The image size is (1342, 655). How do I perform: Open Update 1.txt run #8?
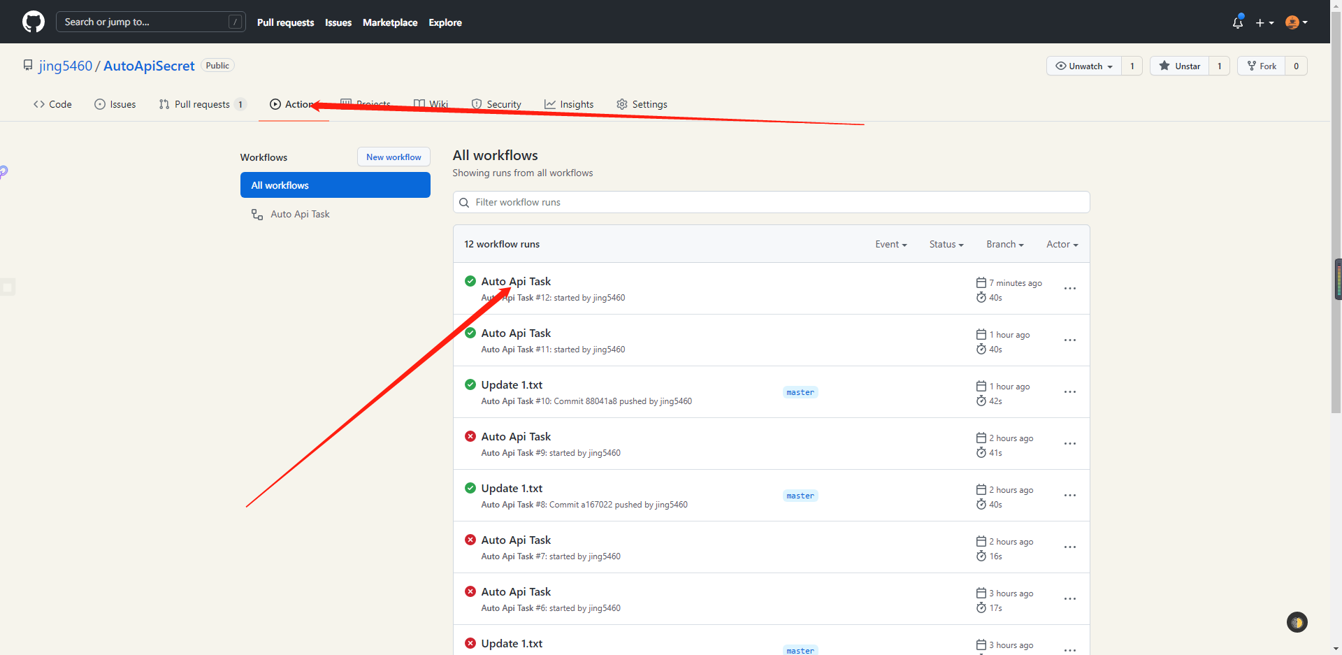[512, 488]
